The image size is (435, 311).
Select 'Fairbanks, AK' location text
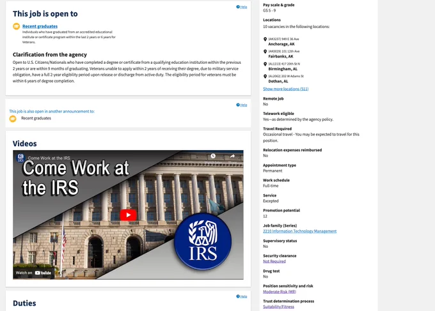point(281,56)
